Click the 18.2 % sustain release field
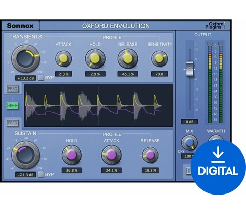This screenshot has height=215, width=246. click(x=150, y=170)
